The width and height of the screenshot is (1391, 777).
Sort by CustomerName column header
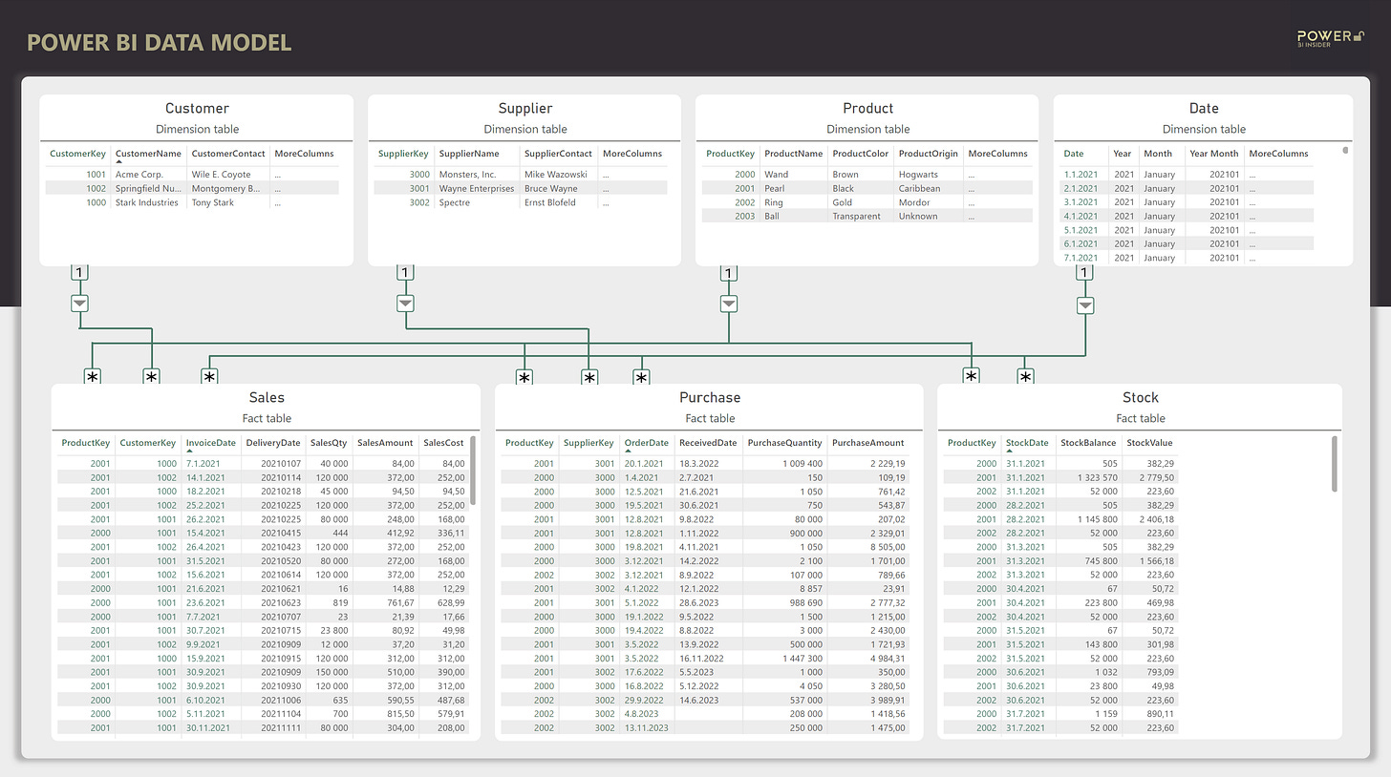148,153
